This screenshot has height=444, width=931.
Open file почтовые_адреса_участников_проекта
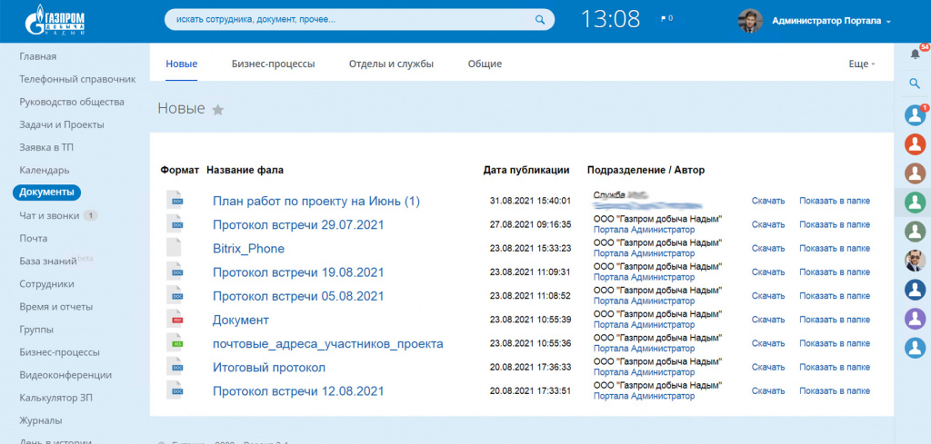pos(327,344)
